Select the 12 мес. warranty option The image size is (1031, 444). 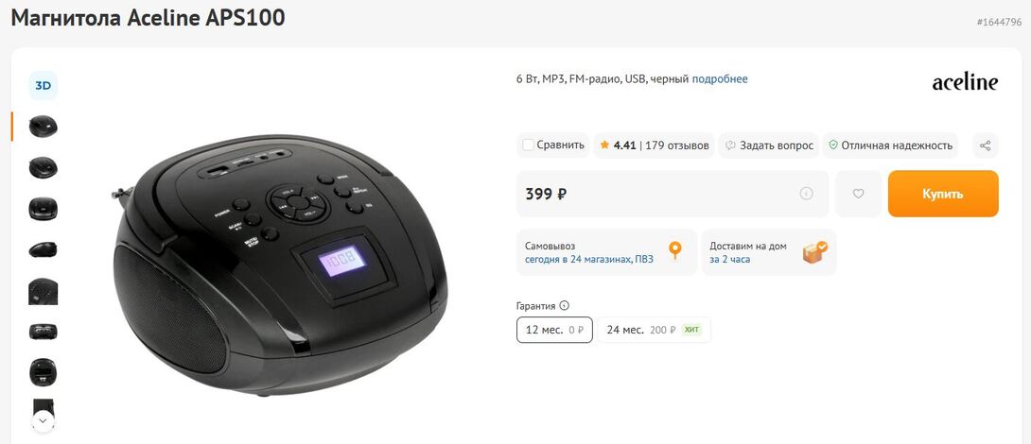[554, 330]
